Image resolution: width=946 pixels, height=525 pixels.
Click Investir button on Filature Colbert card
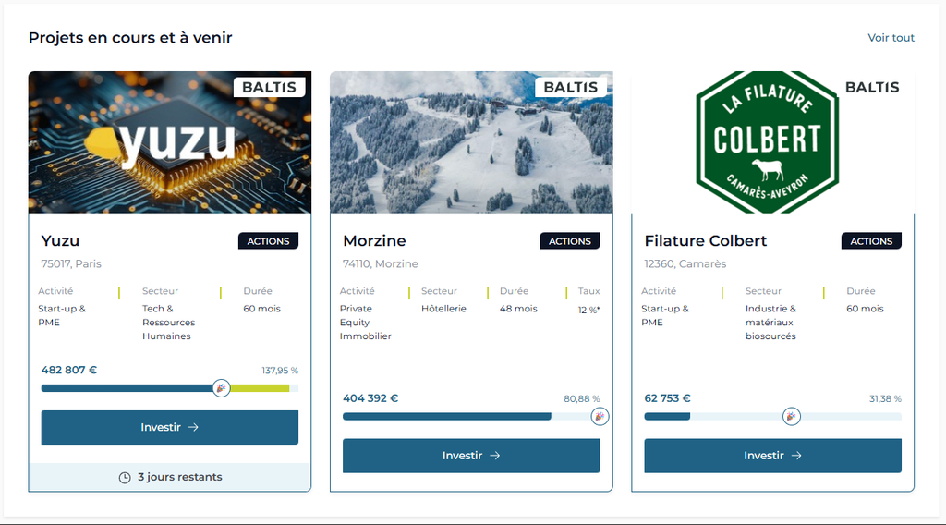pyautogui.click(x=773, y=456)
